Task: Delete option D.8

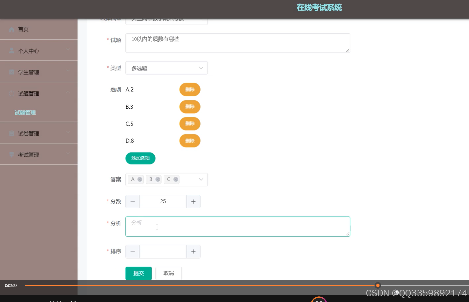Action: [190, 141]
